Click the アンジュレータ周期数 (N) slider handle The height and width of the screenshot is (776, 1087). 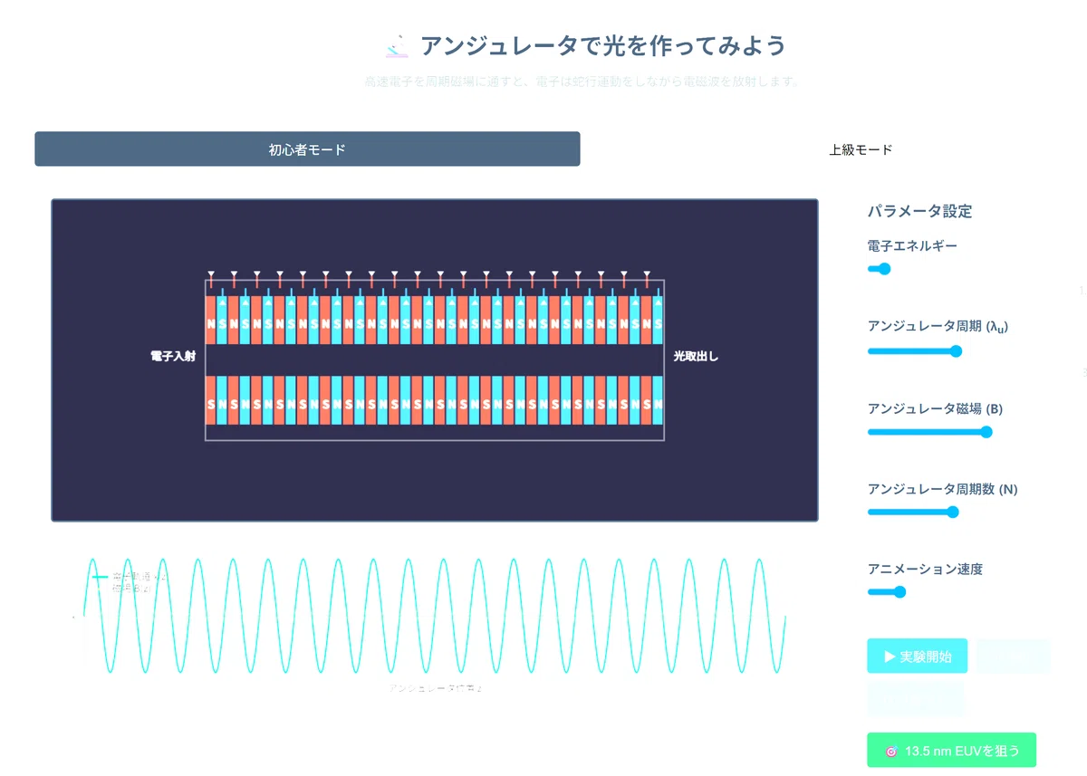(952, 513)
